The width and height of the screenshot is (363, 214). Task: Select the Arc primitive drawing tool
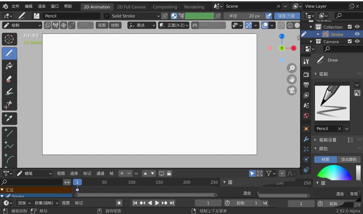click(x=9, y=158)
